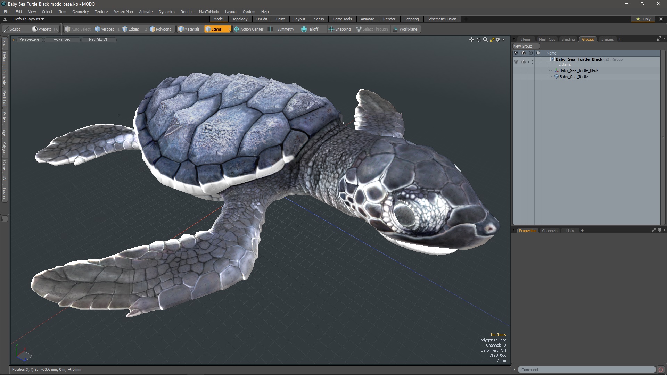Click the New Group button

pyautogui.click(x=523, y=46)
